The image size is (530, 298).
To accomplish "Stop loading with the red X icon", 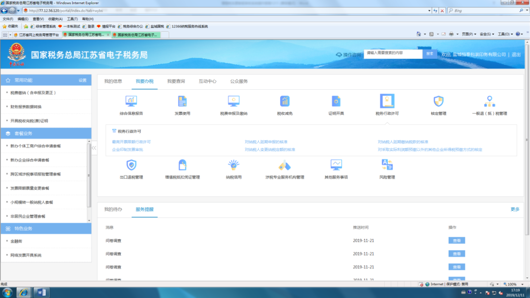I will pyautogui.click(x=442, y=10).
